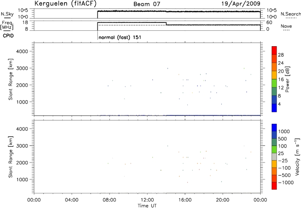Select the '3000' tick of the velocity panel
Image resolution: width=301 pixels, height=208 pixels.
(22, 146)
